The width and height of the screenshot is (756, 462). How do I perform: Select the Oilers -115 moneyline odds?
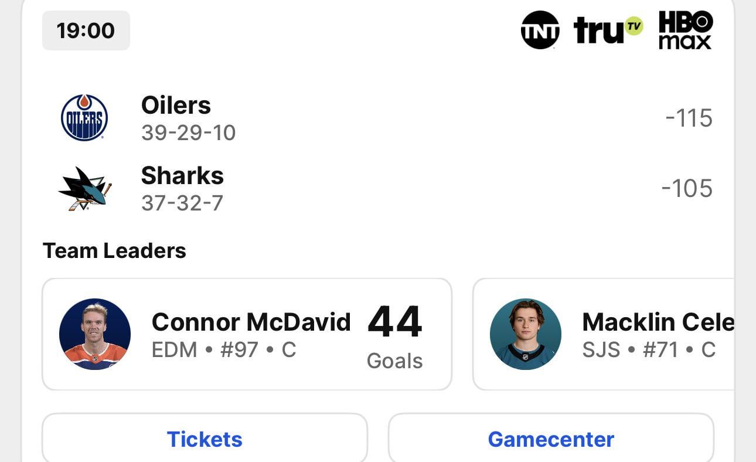(689, 118)
